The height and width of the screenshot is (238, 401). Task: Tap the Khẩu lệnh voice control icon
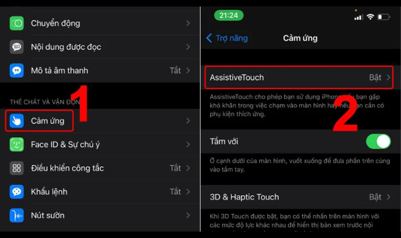(17, 191)
